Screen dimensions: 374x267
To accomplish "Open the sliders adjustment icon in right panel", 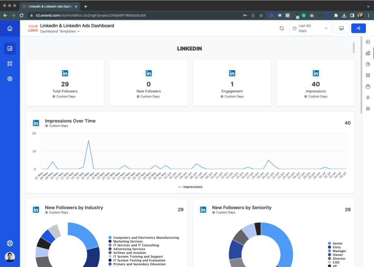I will [x=368, y=109].
